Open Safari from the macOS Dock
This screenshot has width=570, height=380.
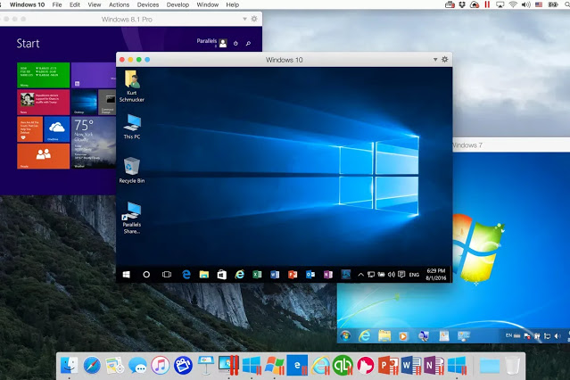click(93, 365)
